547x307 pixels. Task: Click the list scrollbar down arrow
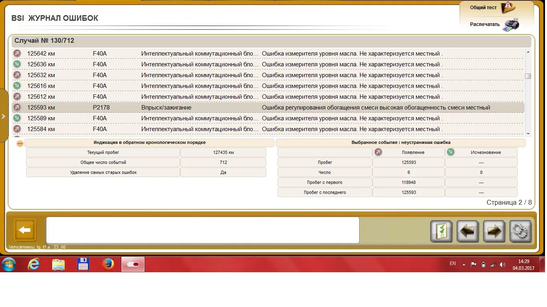pyautogui.click(x=528, y=134)
